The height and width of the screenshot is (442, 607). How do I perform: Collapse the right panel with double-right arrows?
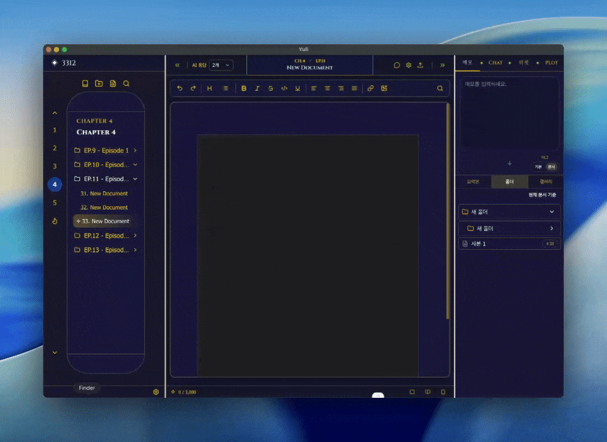[x=442, y=65]
